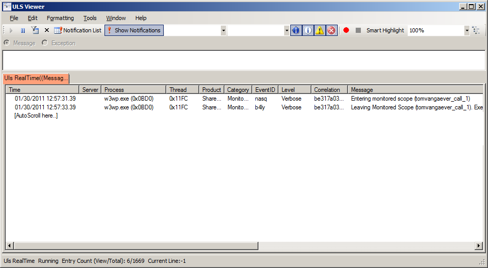
Task: Click the toolbar drag handle grip
Action: click(4, 30)
